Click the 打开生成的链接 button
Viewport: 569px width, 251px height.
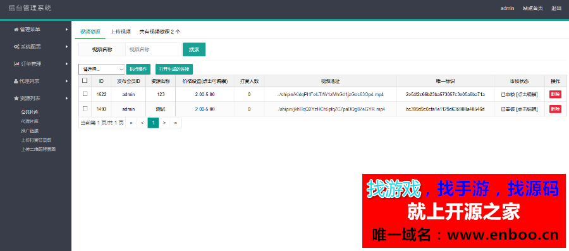(174, 69)
